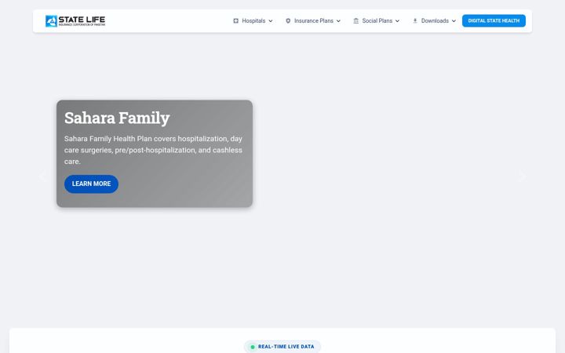
Task: Click the Real-Time Live Data badge
Action: (282, 347)
